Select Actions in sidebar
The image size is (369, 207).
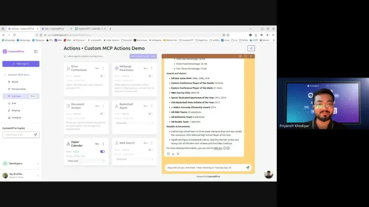tap(21, 96)
